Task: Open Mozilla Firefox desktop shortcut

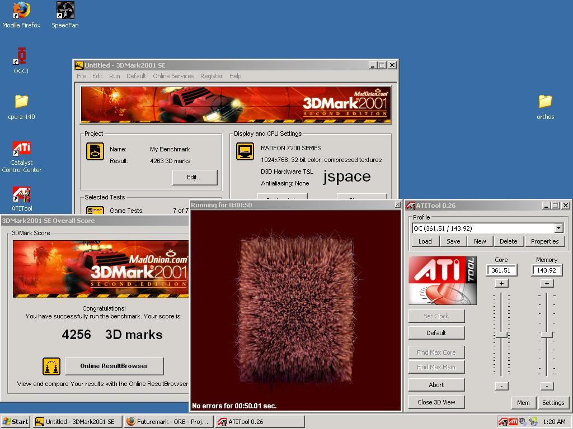Action: [21, 15]
